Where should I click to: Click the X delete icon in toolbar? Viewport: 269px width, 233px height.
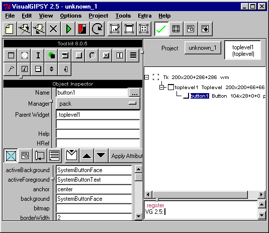[53, 29]
